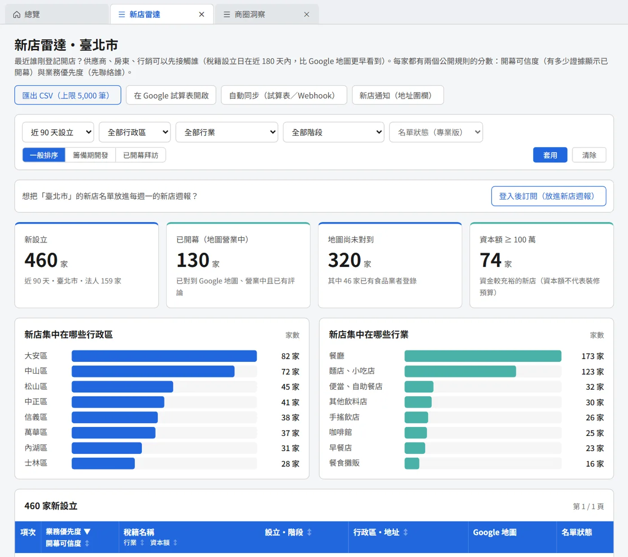Click the 手搖飲店 label in the industry chart

click(x=344, y=417)
